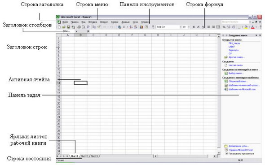Click the Open file folder icon

64,27
